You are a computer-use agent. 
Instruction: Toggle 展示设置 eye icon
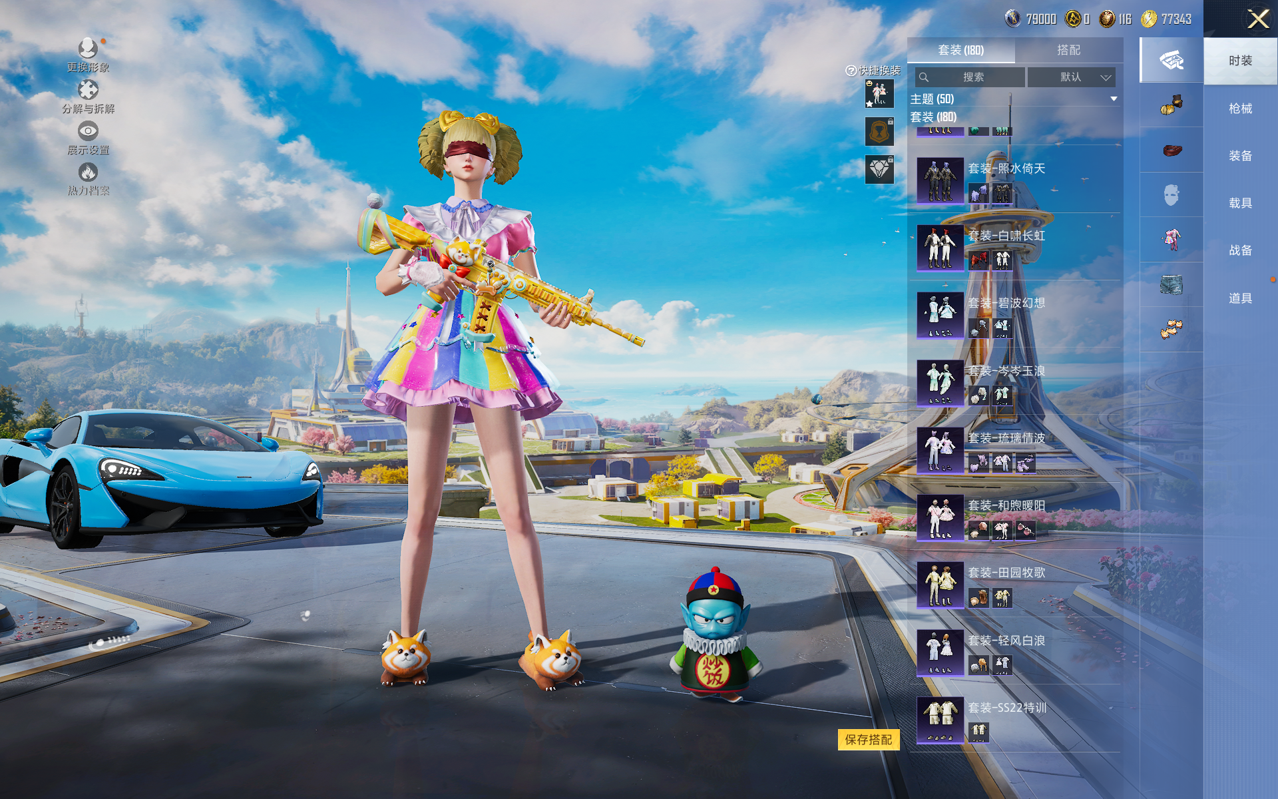(88, 131)
